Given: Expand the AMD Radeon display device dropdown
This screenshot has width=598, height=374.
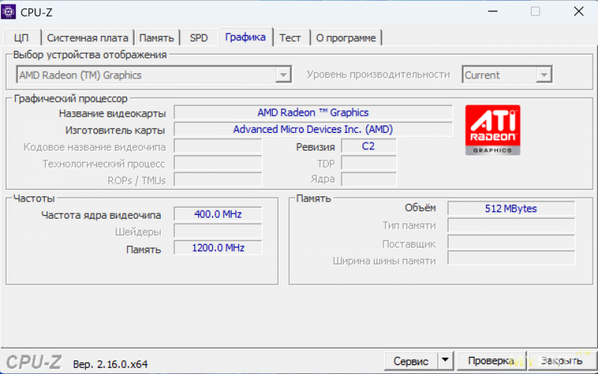Looking at the screenshot, I should point(283,75).
